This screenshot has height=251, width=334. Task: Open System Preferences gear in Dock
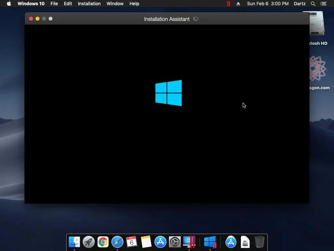point(175,242)
